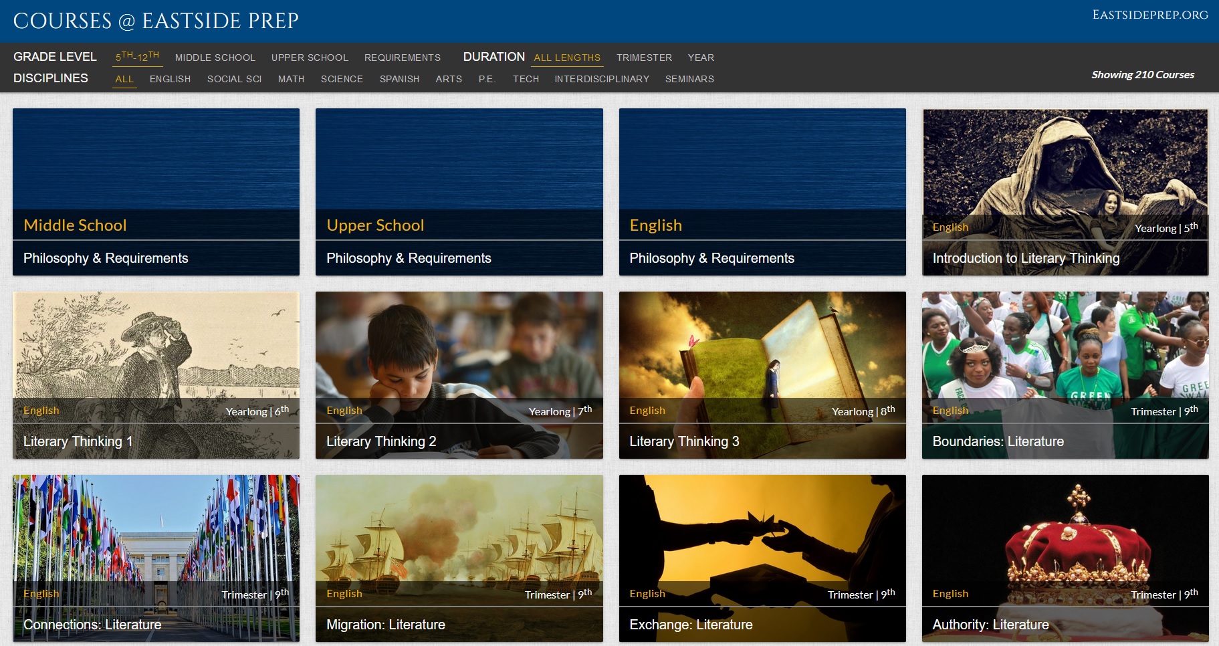Select the Middle School grade level filter
This screenshot has height=646, width=1219.
[x=215, y=58]
